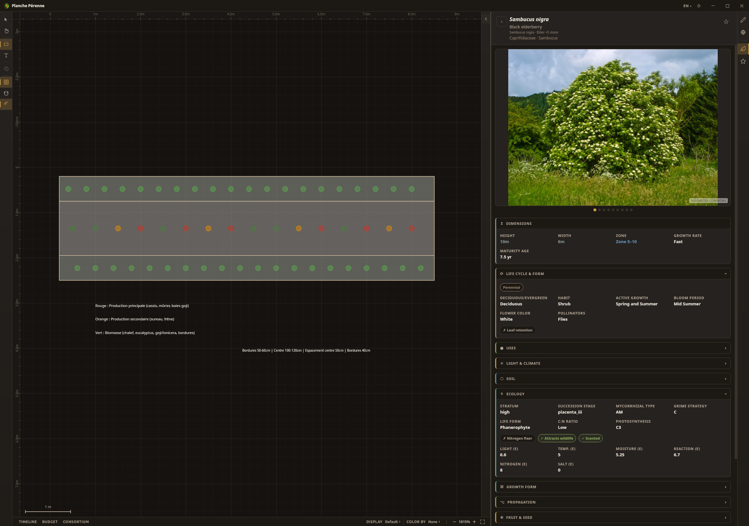Select the arrow pointer tool
The image size is (749, 526).
pyautogui.click(x=6, y=20)
